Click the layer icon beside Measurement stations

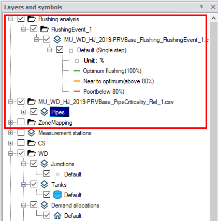pos(32,132)
